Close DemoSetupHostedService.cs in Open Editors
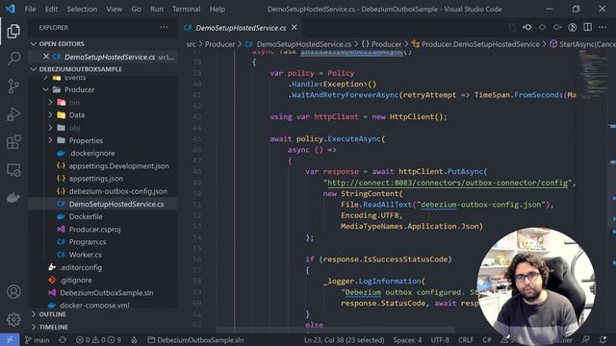The image size is (616, 346). [x=46, y=57]
